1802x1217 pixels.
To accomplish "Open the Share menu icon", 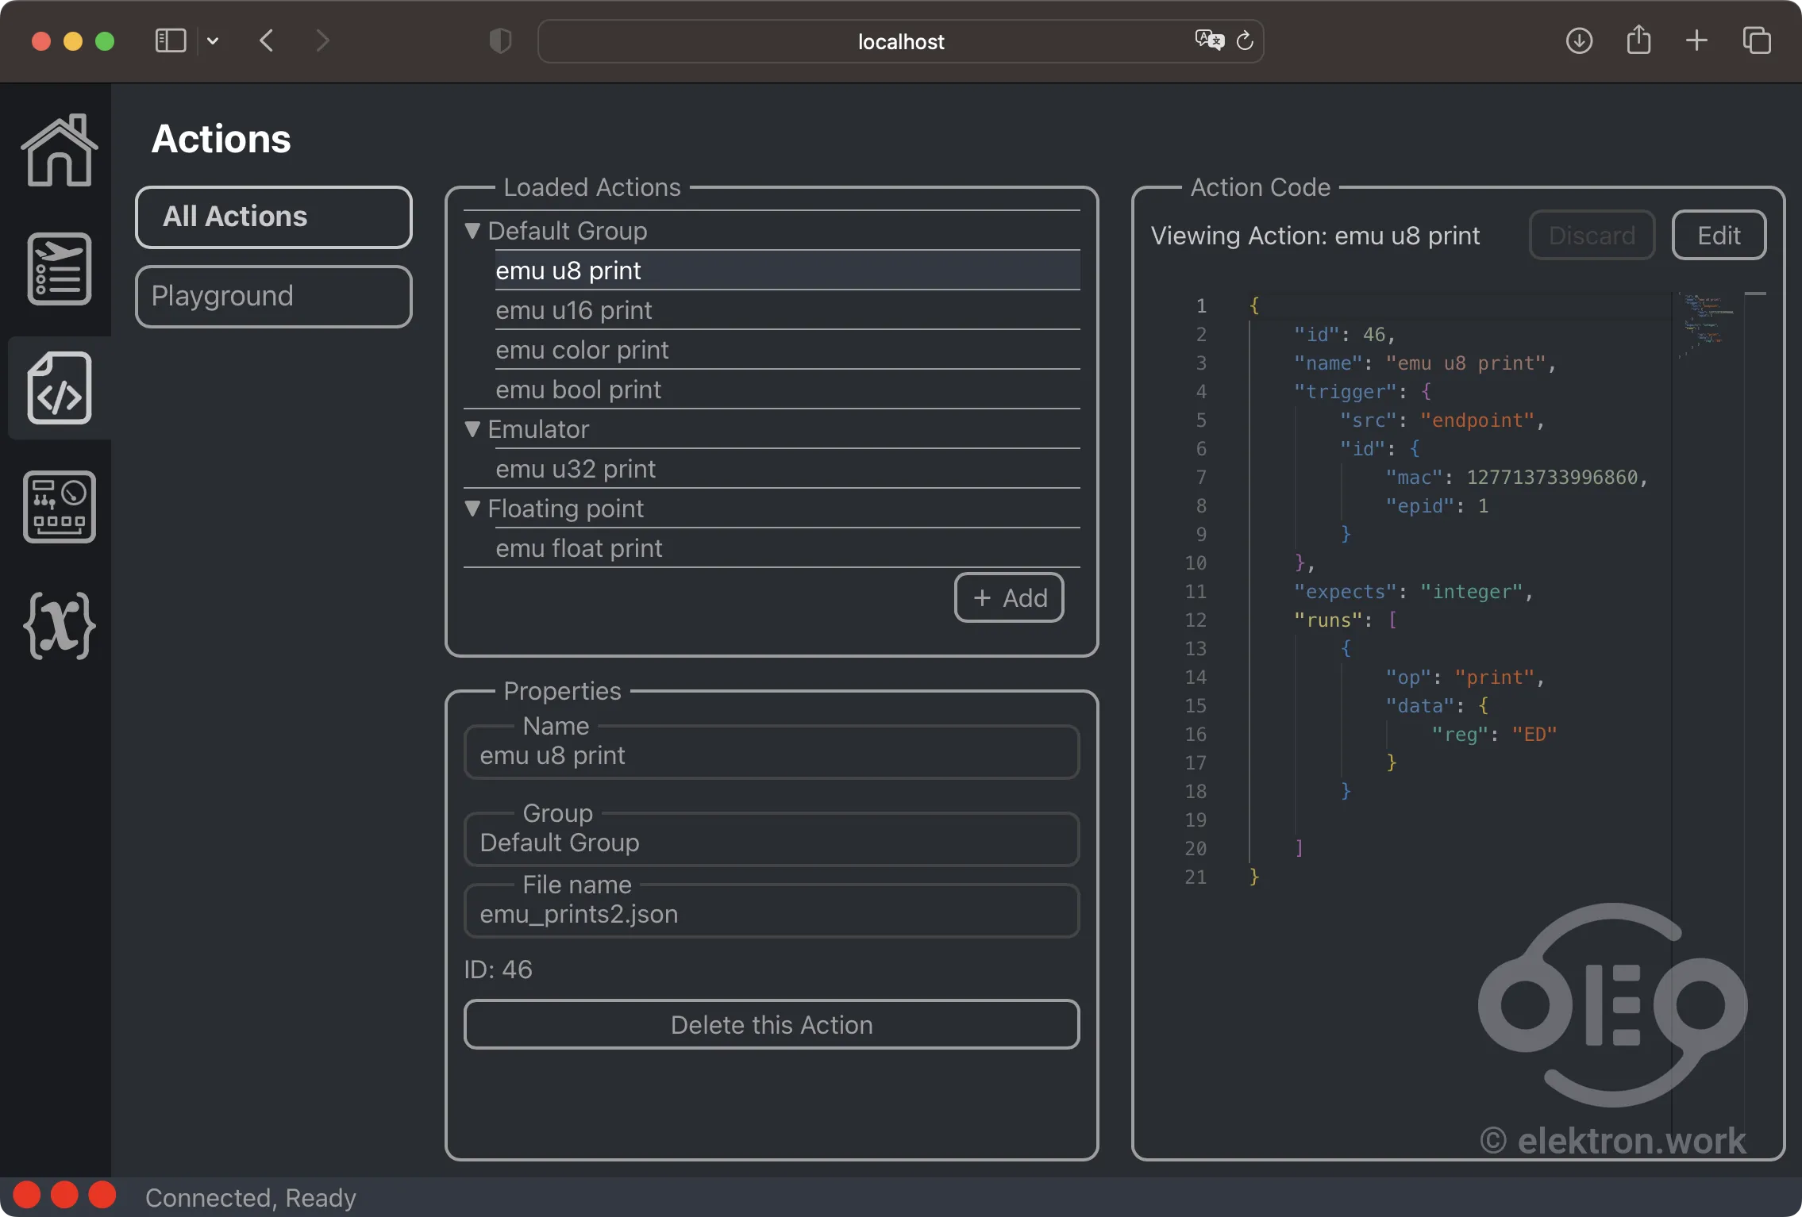I will [1638, 40].
